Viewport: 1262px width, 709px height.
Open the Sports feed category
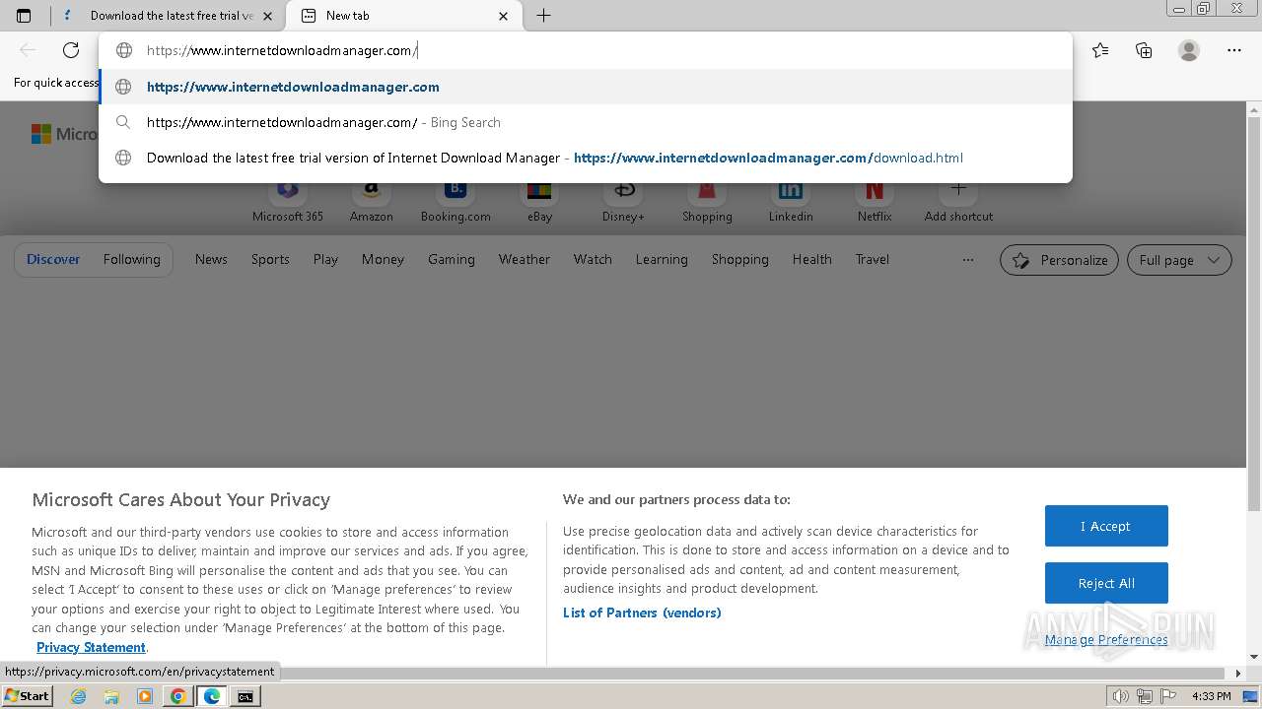(270, 260)
